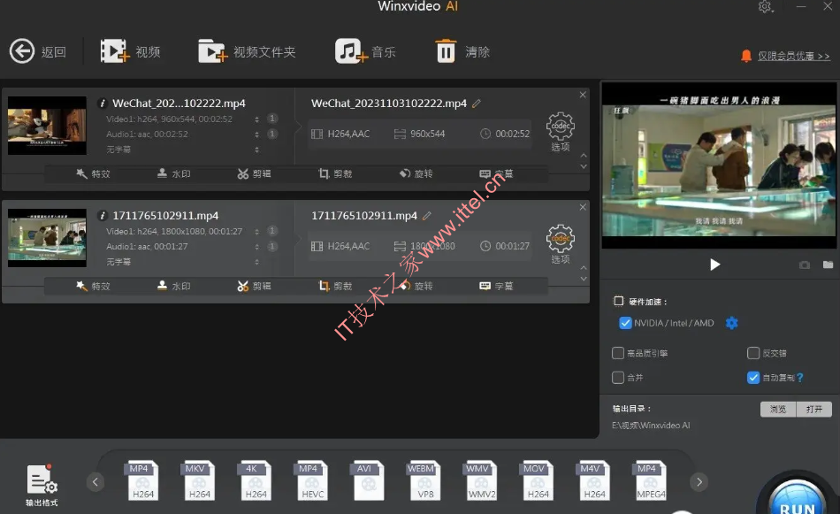Open 字幕 subtitles for the 1711765102911 video

(496, 287)
